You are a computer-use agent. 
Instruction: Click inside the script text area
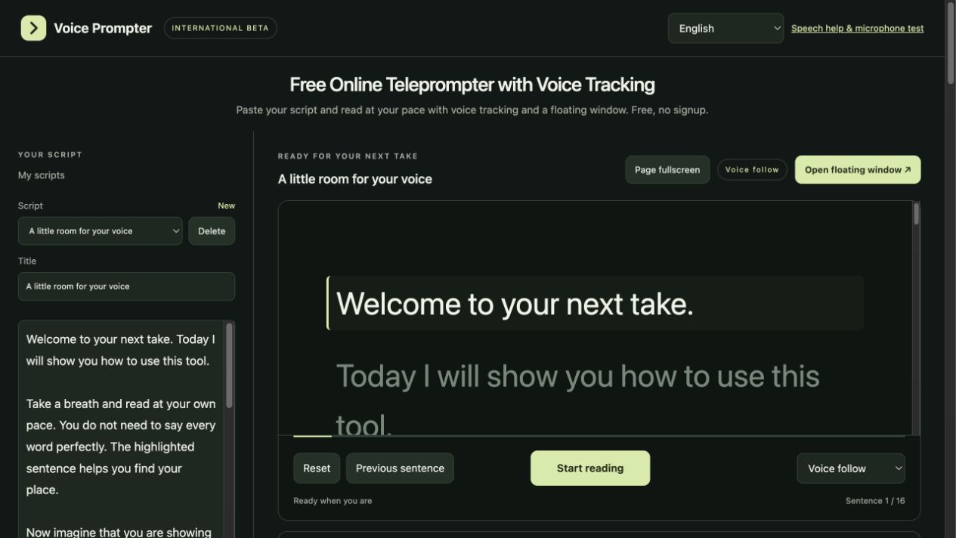pos(121,429)
